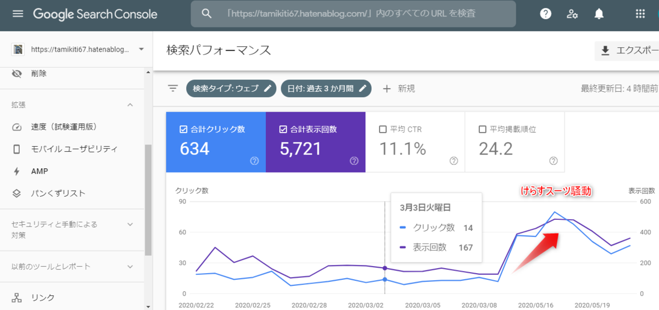Click the 634 total clicks value

pos(195,149)
